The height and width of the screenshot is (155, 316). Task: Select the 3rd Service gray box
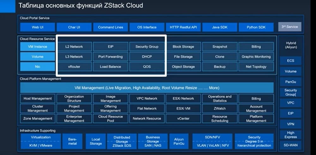click(290, 27)
